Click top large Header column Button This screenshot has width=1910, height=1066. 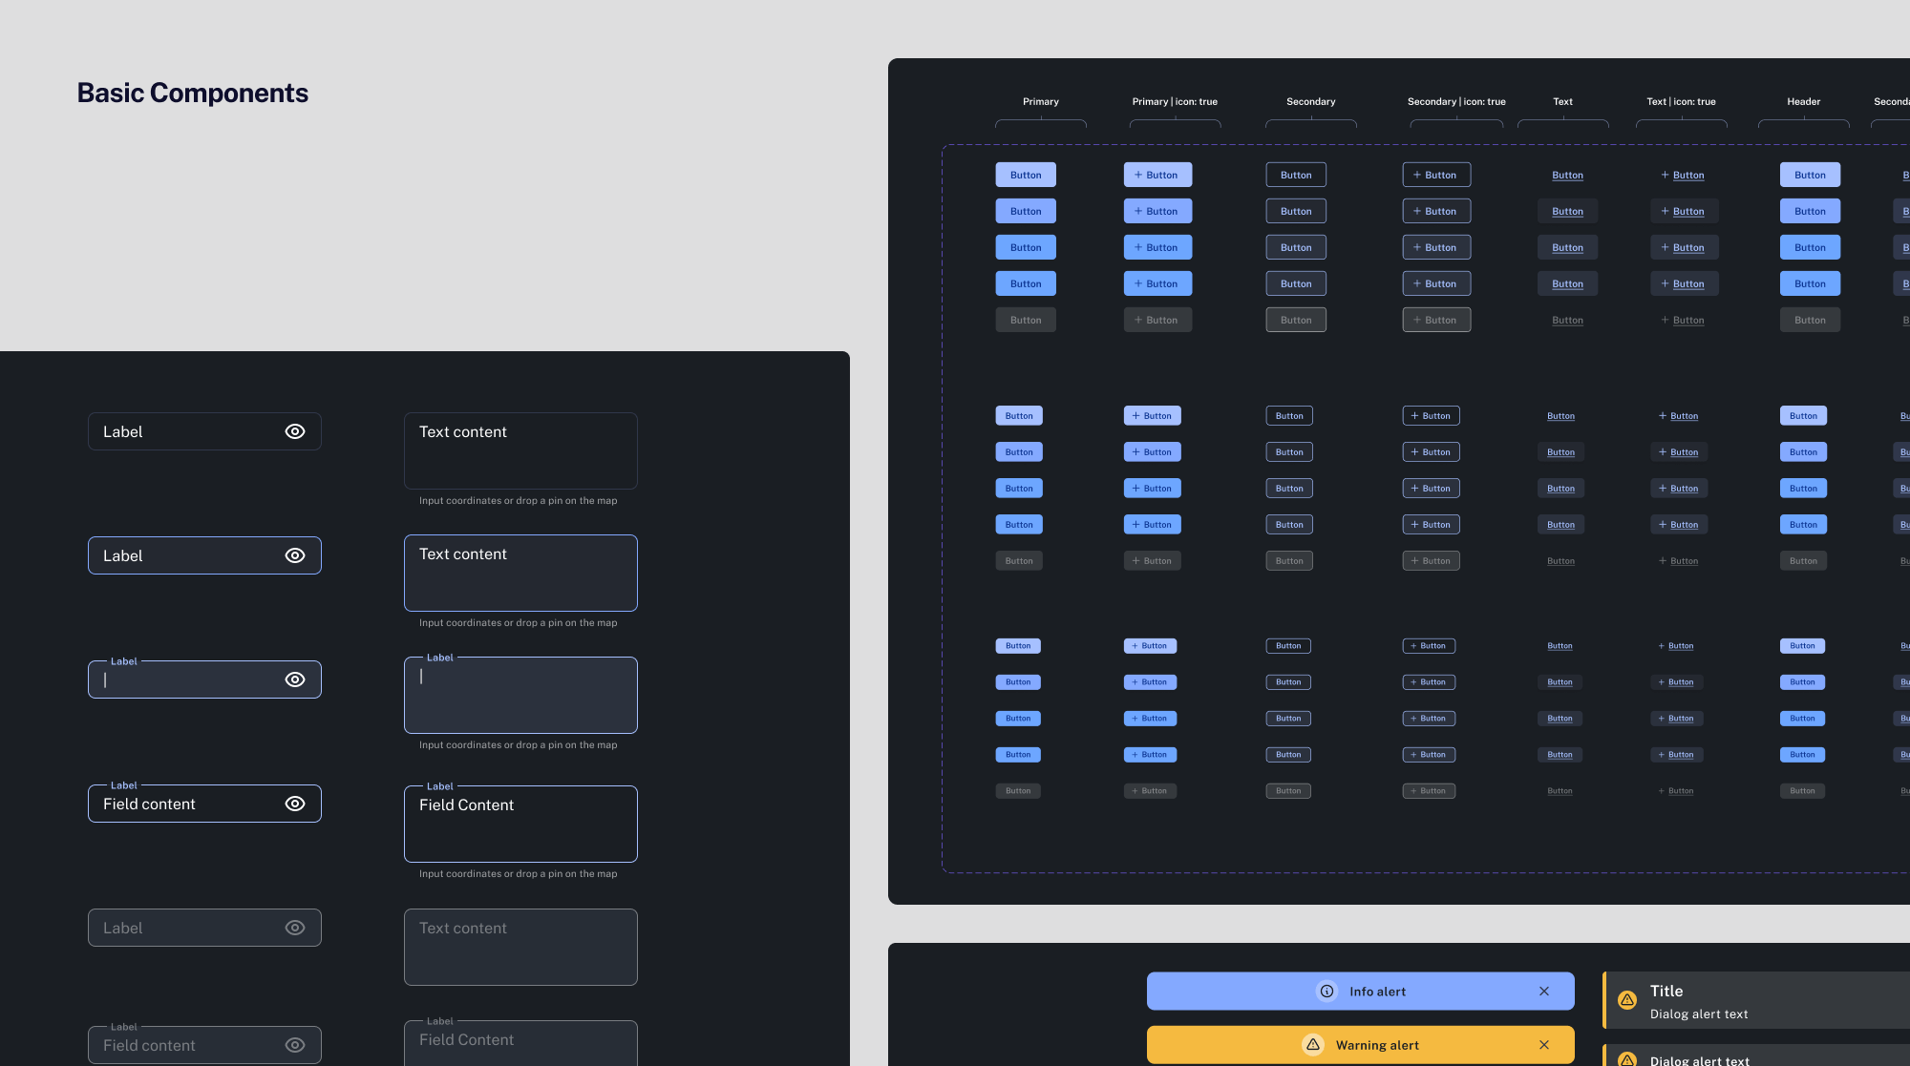tap(1810, 175)
